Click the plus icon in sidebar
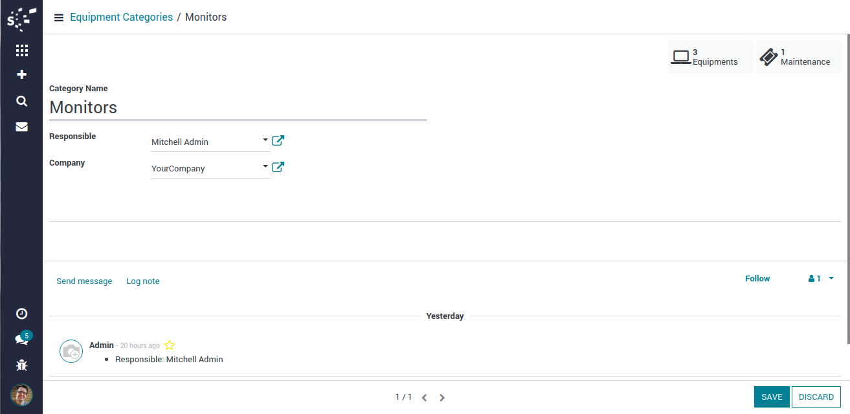850x414 pixels. point(21,74)
